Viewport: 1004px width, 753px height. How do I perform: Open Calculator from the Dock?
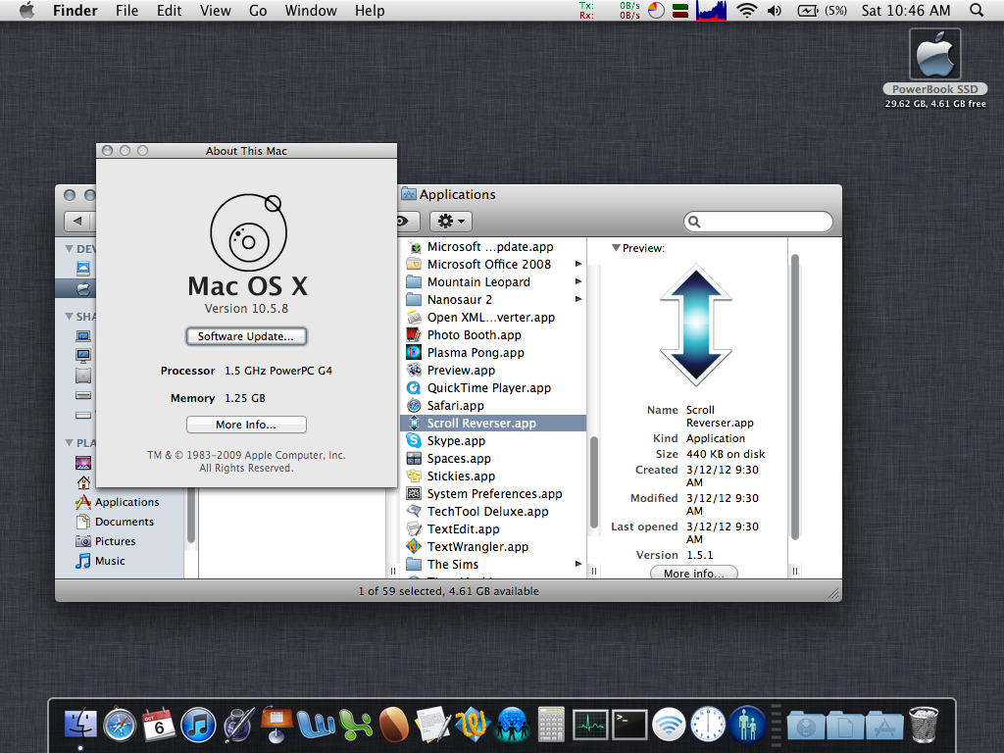click(551, 725)
